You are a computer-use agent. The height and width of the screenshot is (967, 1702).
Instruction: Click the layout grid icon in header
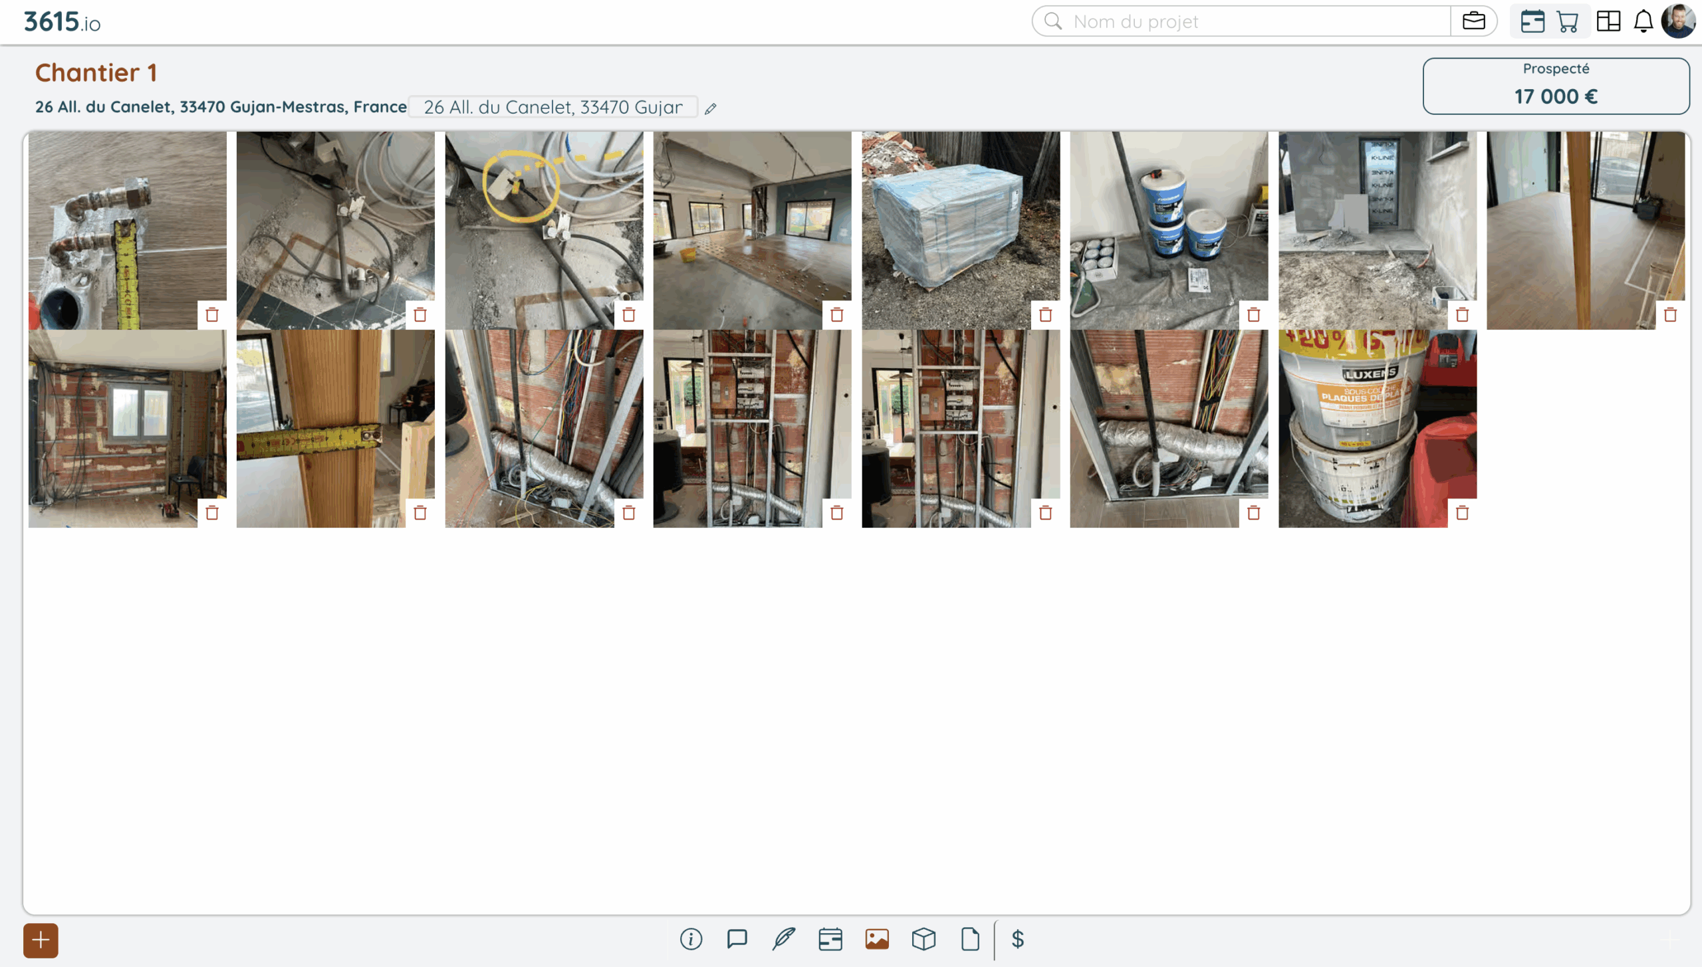1608,21
